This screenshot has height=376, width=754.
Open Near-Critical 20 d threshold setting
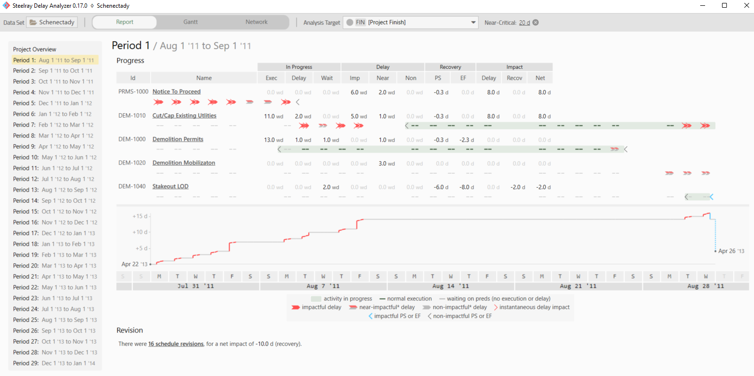tap(524, 23)
